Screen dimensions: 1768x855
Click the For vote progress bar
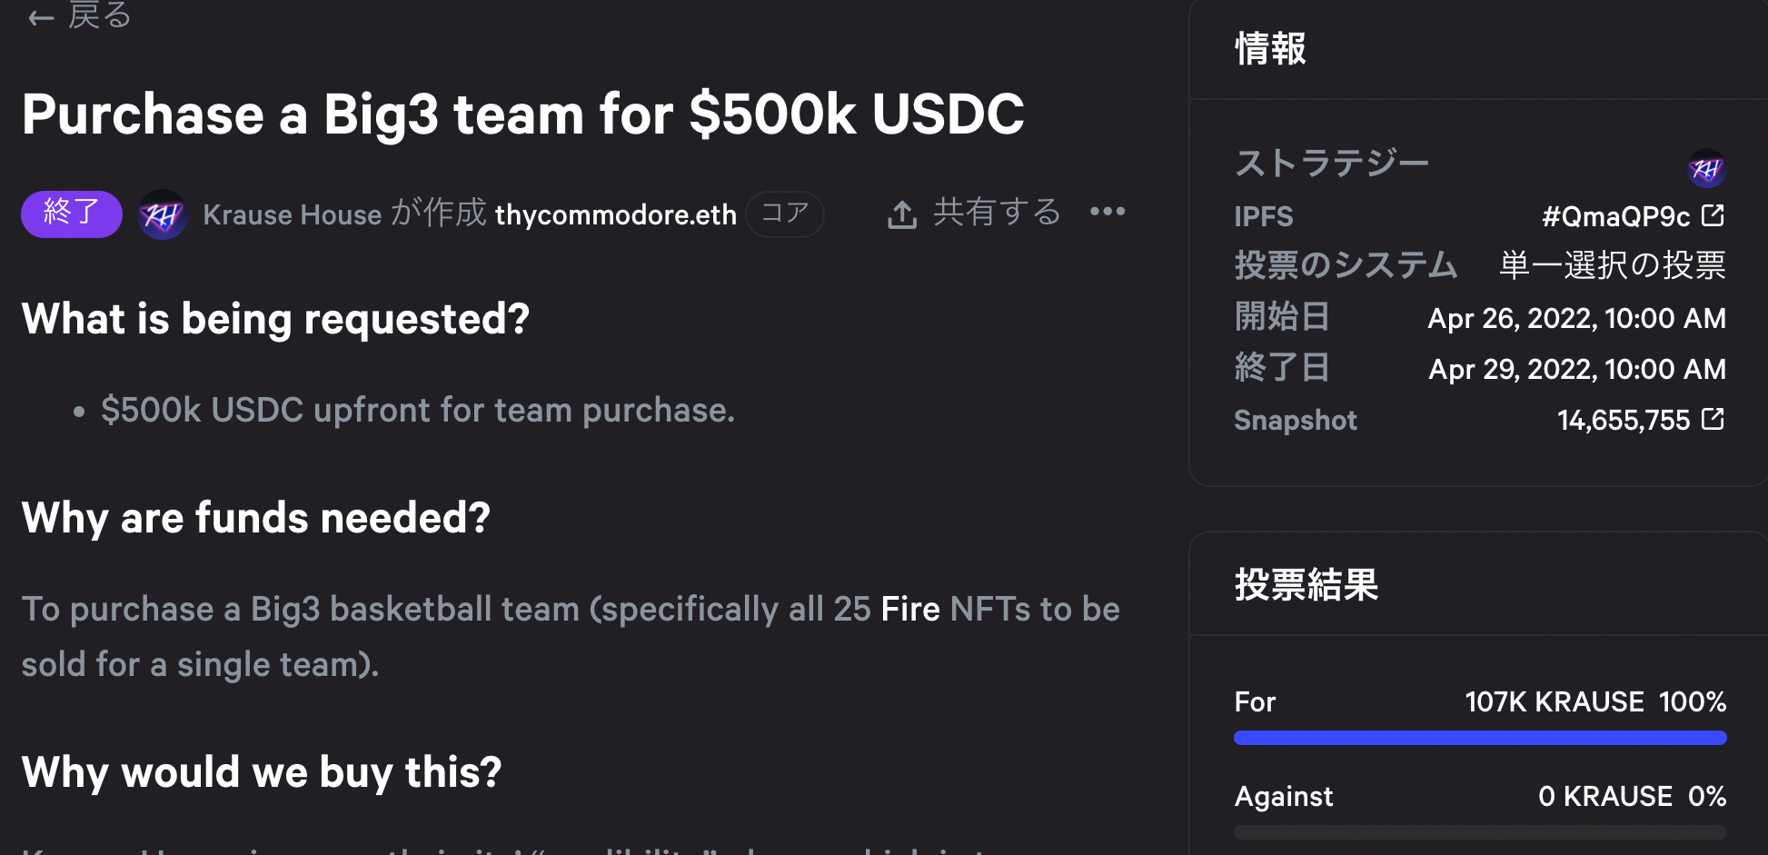pyautogui.click(x=1480, y=738)
